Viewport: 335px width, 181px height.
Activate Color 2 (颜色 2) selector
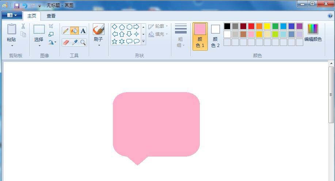216,36
